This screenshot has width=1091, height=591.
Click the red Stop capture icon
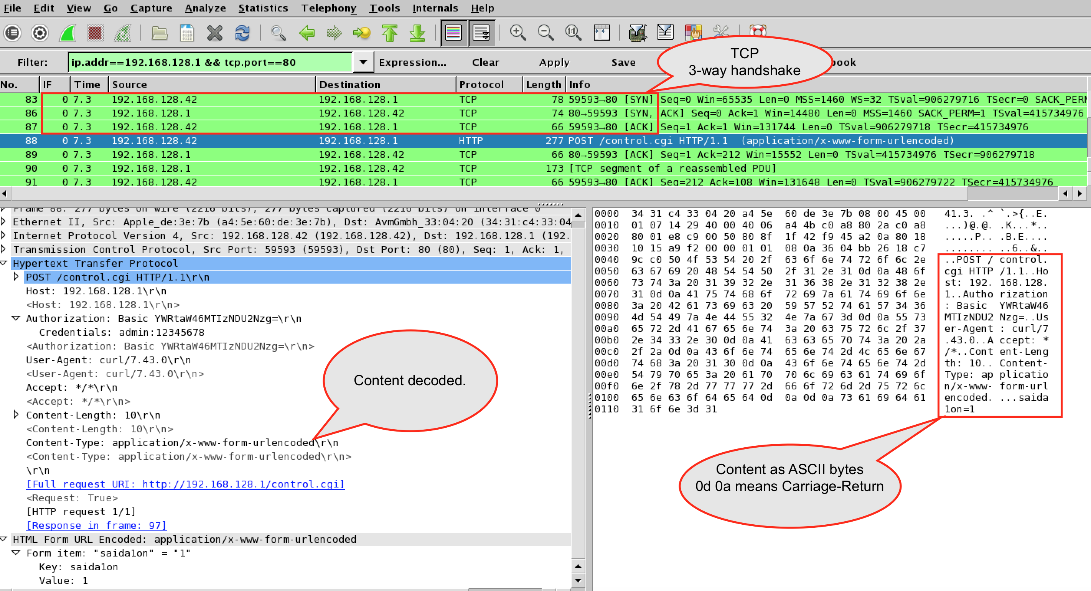click(95, 33)
